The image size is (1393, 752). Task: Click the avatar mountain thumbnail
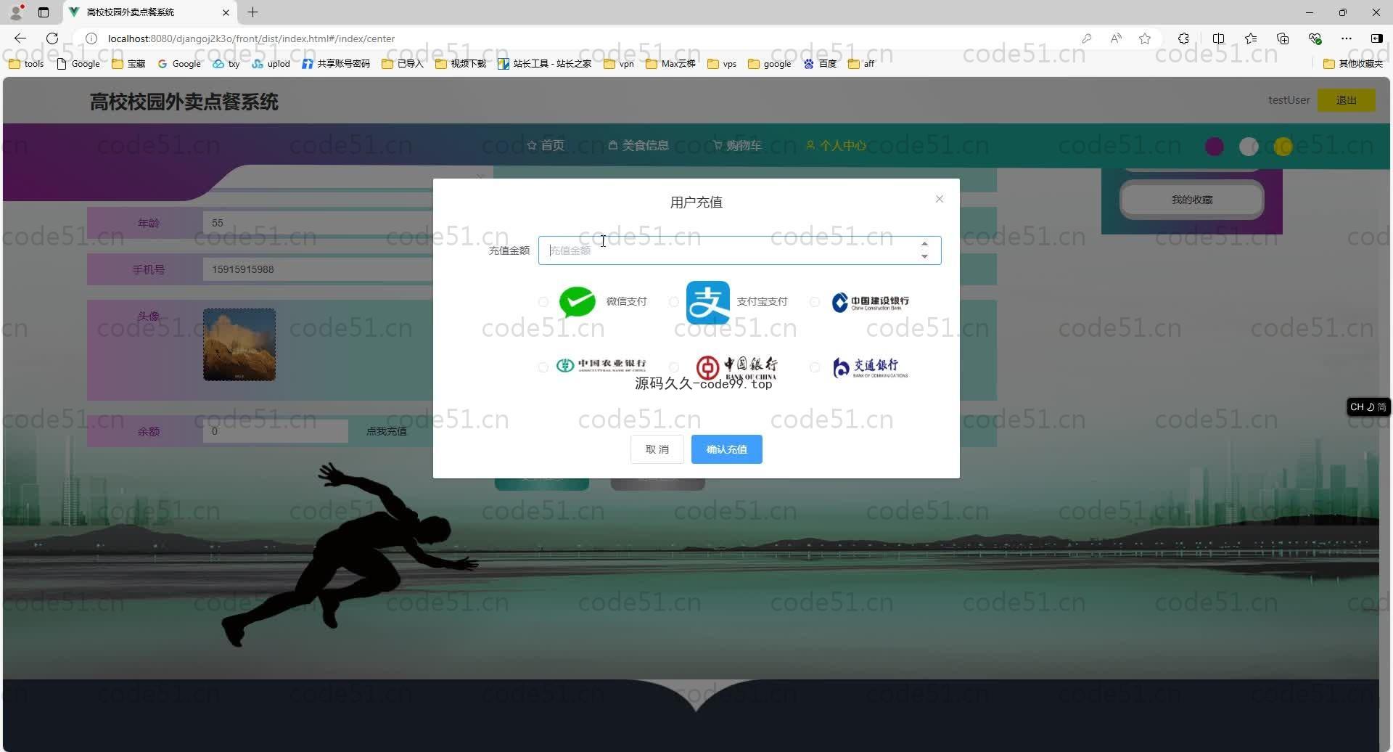coord(239,345)
